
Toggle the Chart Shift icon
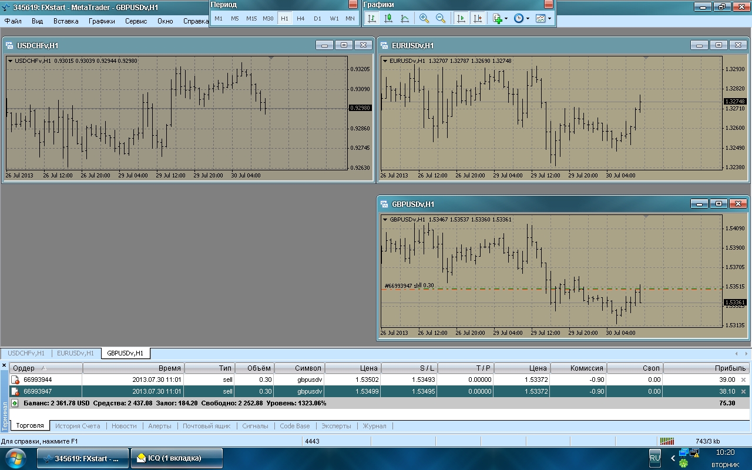477,18
